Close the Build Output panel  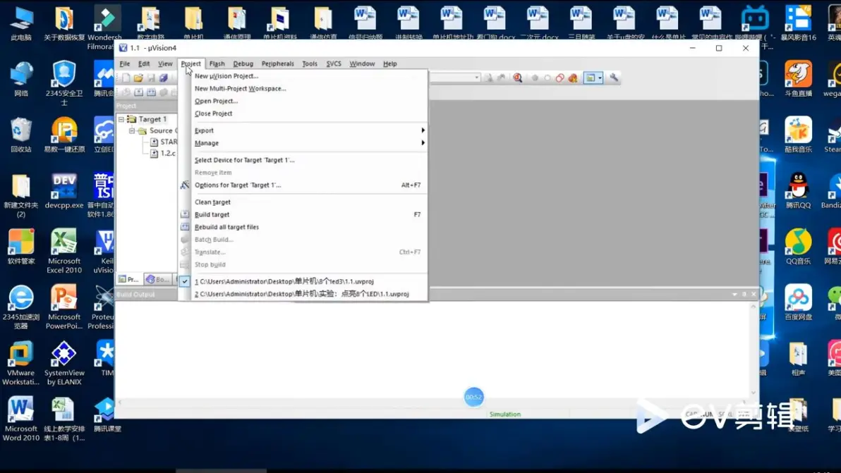click(x=754, y=294)
